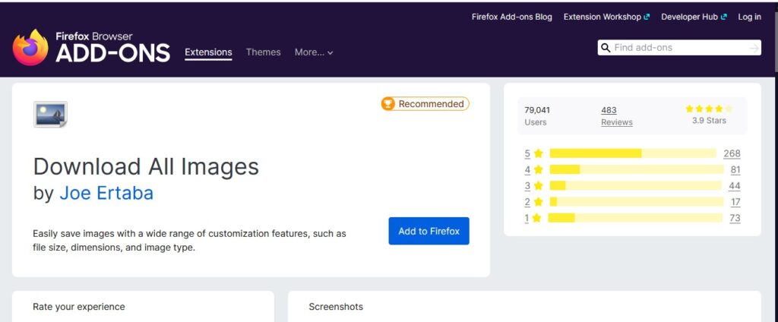Click the search submit arrow icon
Screen dimensions: 778x322
pos(754,48)
